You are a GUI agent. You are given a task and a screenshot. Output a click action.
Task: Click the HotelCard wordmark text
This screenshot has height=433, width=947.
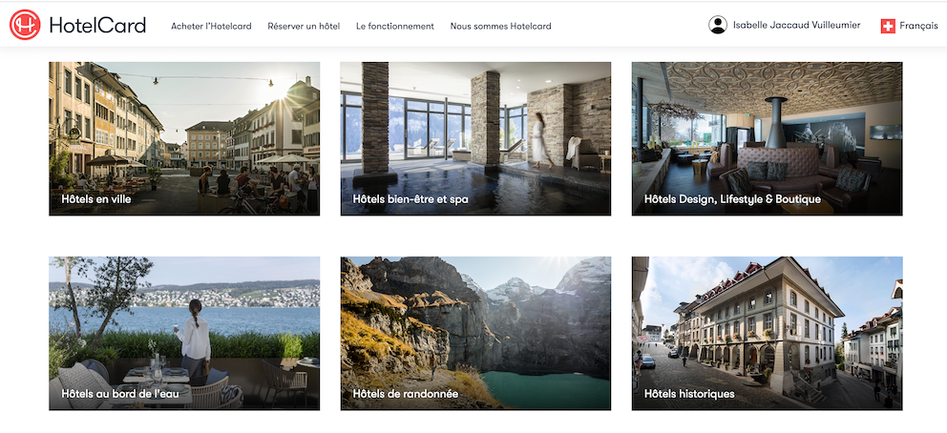point(97,26)
